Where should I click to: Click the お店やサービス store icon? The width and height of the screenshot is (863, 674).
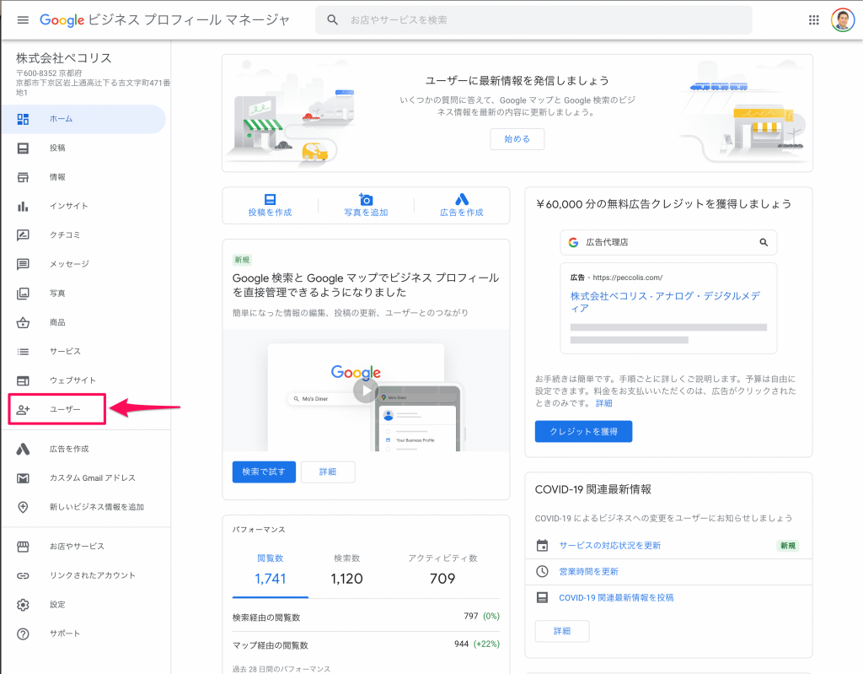pyautogui.click(x=23, y=547)
